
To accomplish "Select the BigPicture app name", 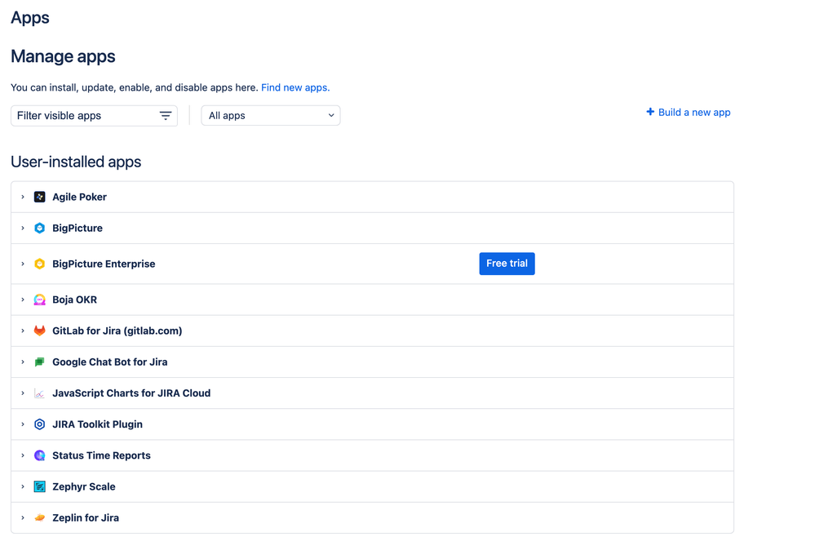I will [78, 229].
